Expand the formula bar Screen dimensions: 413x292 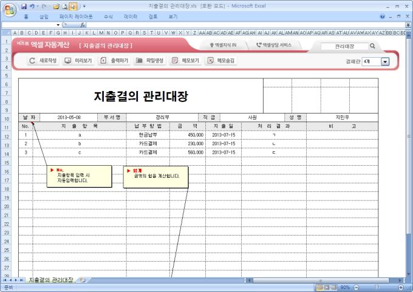(408, 25)
